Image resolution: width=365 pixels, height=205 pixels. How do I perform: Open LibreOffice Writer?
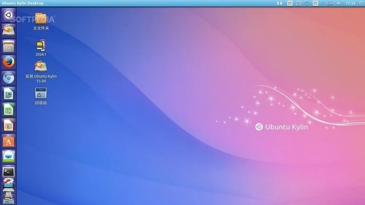pyautogui.click(x=9, y=93)
